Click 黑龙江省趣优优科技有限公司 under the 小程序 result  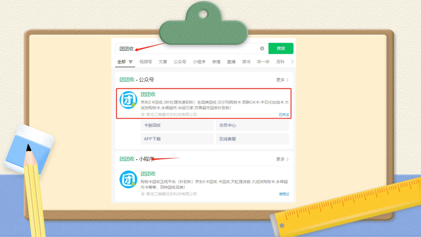[x=171, y=194]
